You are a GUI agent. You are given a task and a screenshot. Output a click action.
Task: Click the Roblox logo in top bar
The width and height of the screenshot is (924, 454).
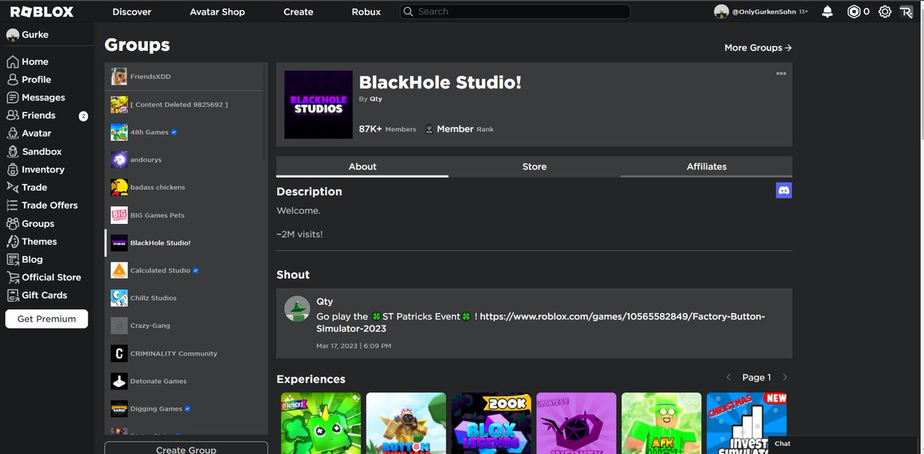pos(42,12)
